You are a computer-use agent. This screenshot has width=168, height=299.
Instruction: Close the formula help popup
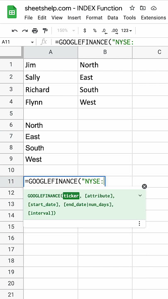click(144, 186)
